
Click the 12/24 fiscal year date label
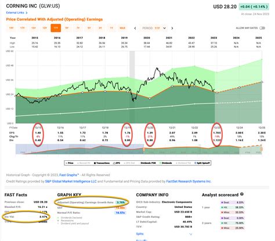239,128
